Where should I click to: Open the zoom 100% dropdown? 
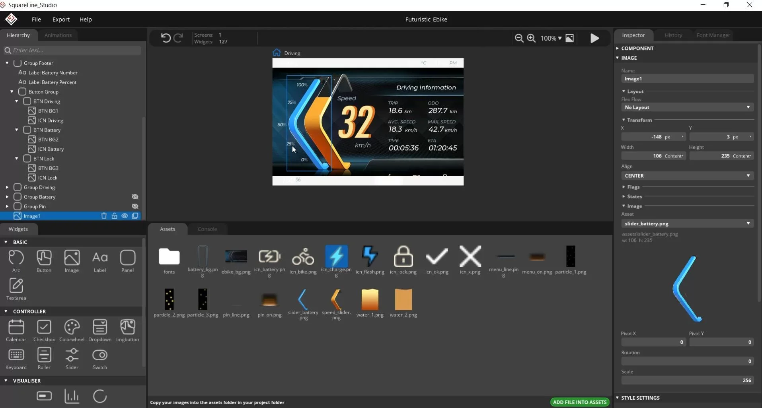551,38
